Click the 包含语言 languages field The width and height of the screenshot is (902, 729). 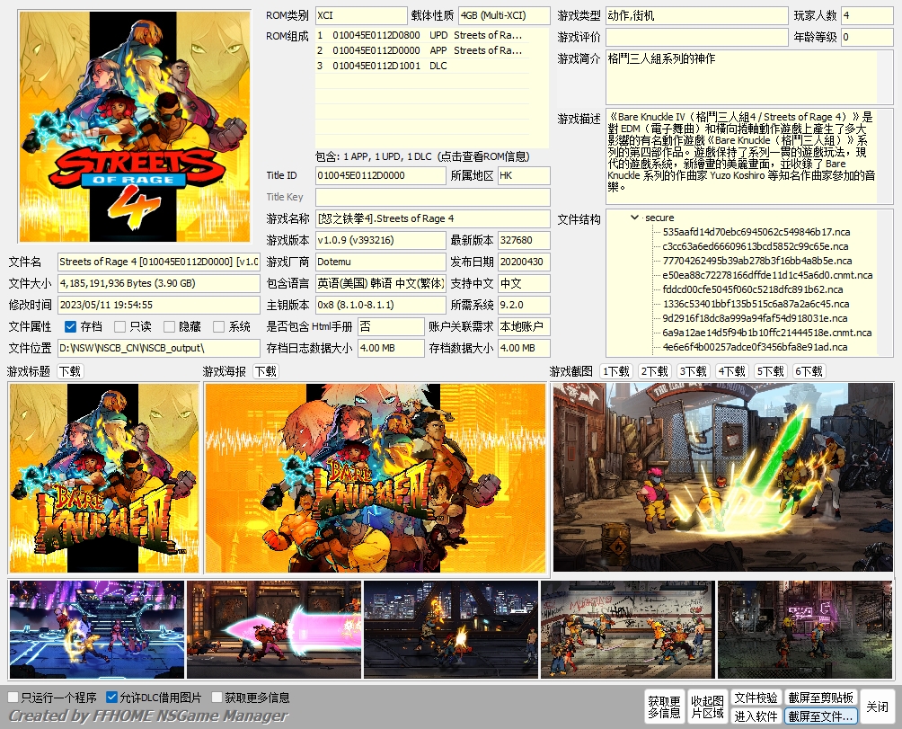pos(380,283)
